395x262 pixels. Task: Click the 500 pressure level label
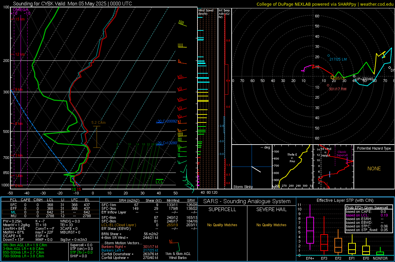6,132
